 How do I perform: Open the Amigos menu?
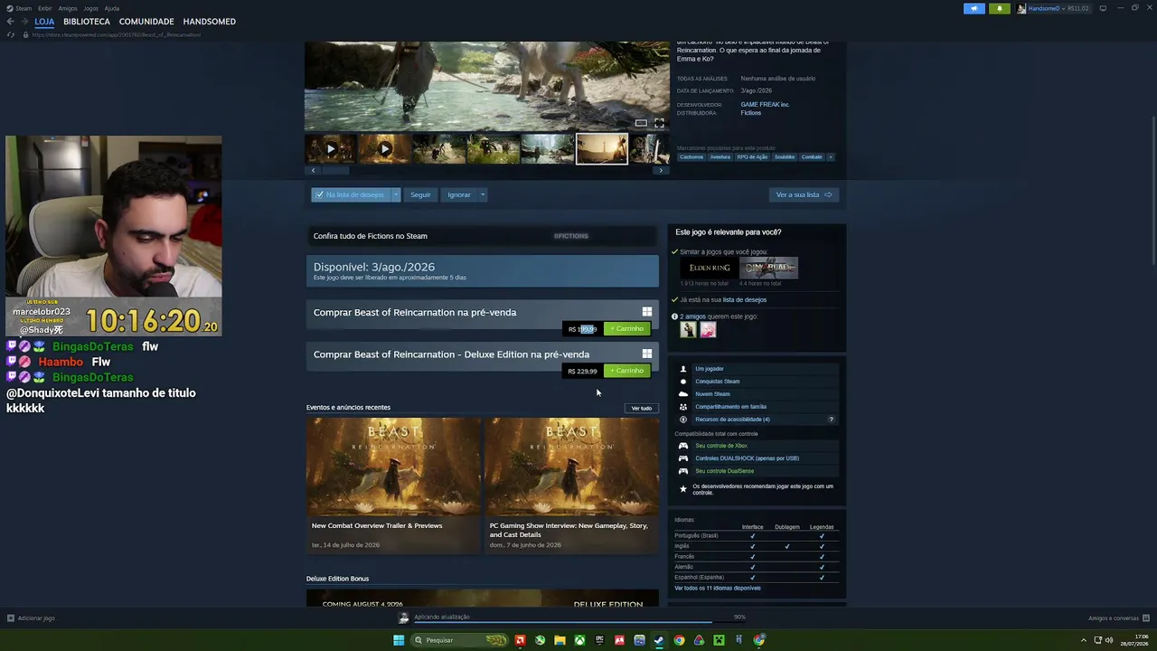(x=68, y=8)
